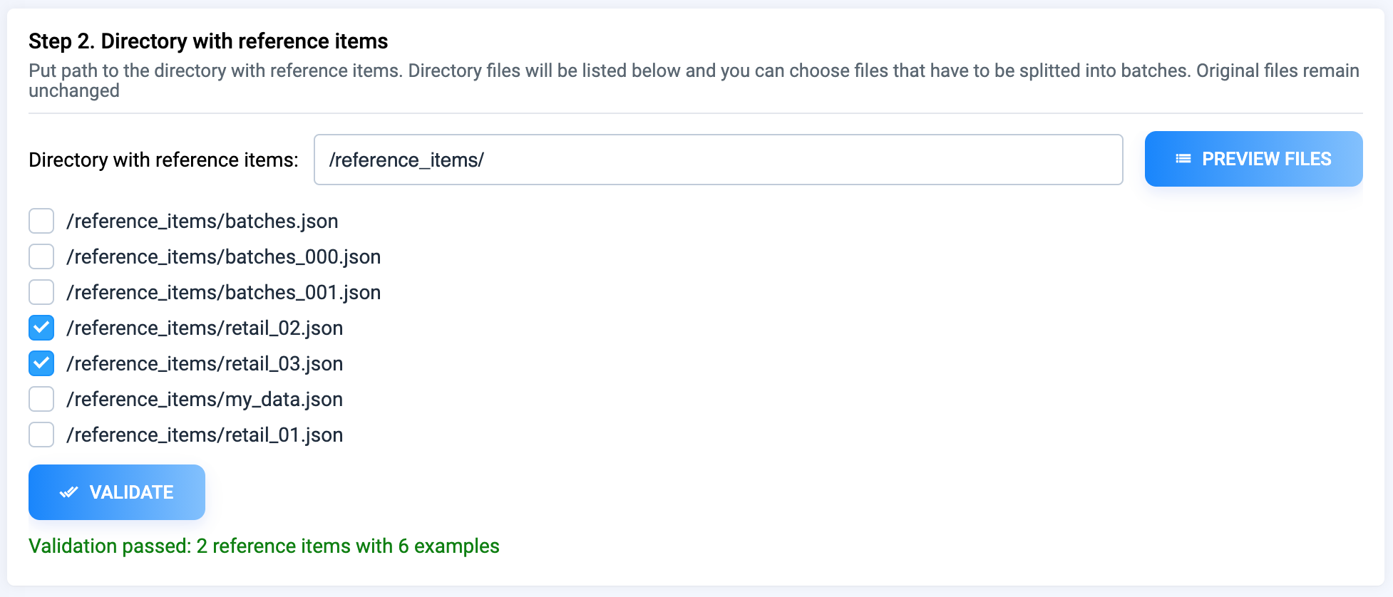Click the PREVIEW FILES button

tap(1253, 159)
